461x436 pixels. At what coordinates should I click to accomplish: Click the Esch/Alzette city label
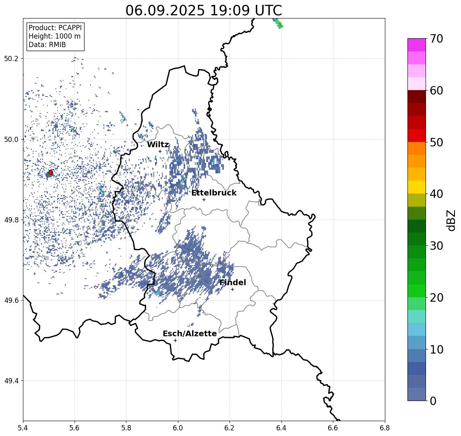[190, 333]
